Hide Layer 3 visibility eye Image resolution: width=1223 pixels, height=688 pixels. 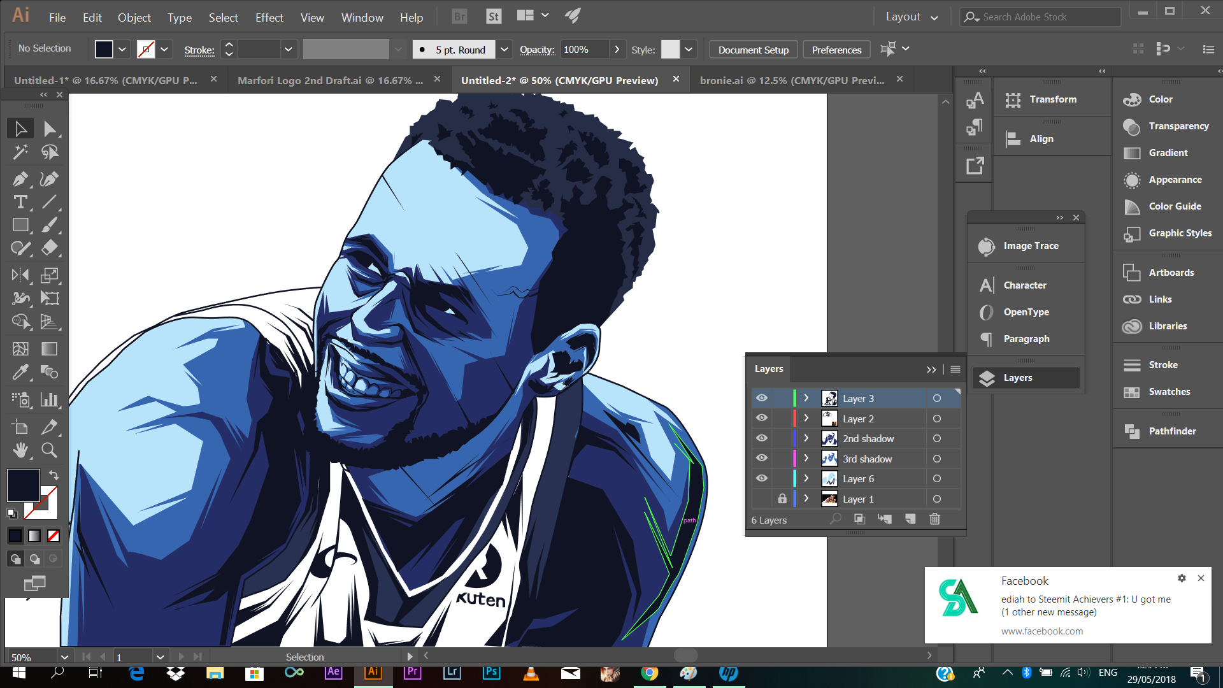762,398
